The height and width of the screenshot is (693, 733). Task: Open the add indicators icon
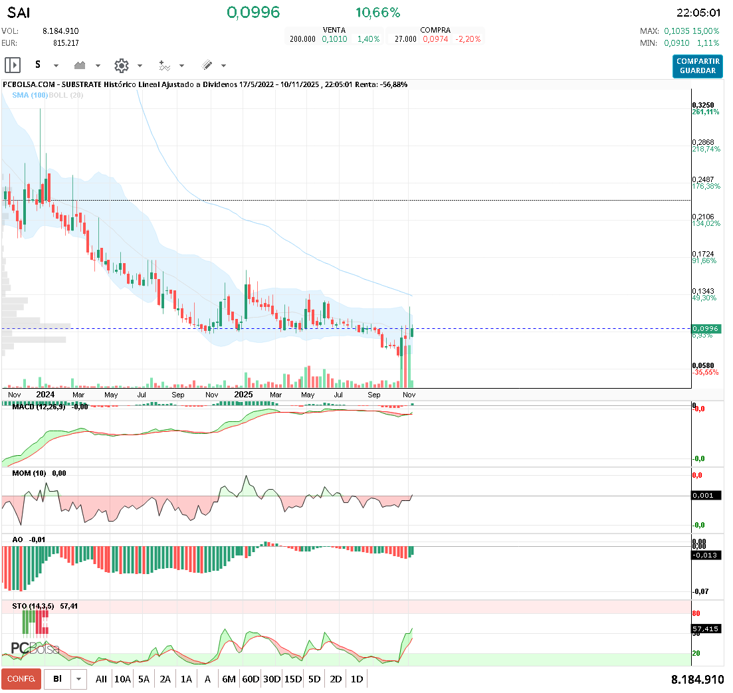tap(165, 65)
